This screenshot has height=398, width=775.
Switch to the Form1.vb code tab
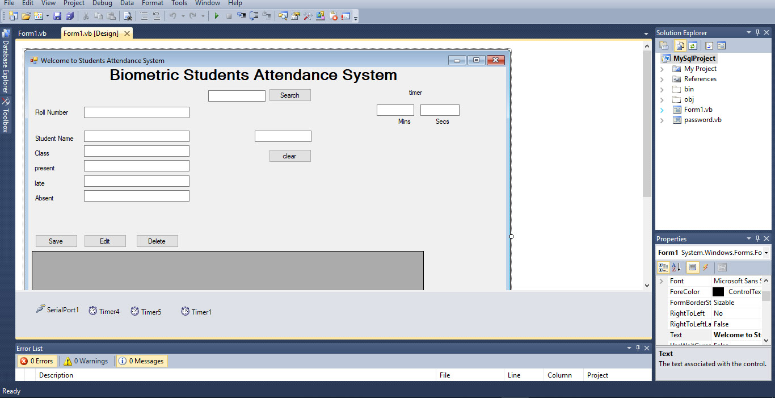click(32, 33)
